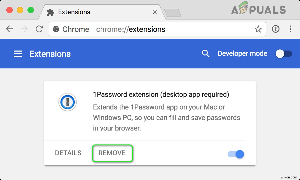
Task: Open the info icon next to the menu
Action: click(x=276, y=29)
